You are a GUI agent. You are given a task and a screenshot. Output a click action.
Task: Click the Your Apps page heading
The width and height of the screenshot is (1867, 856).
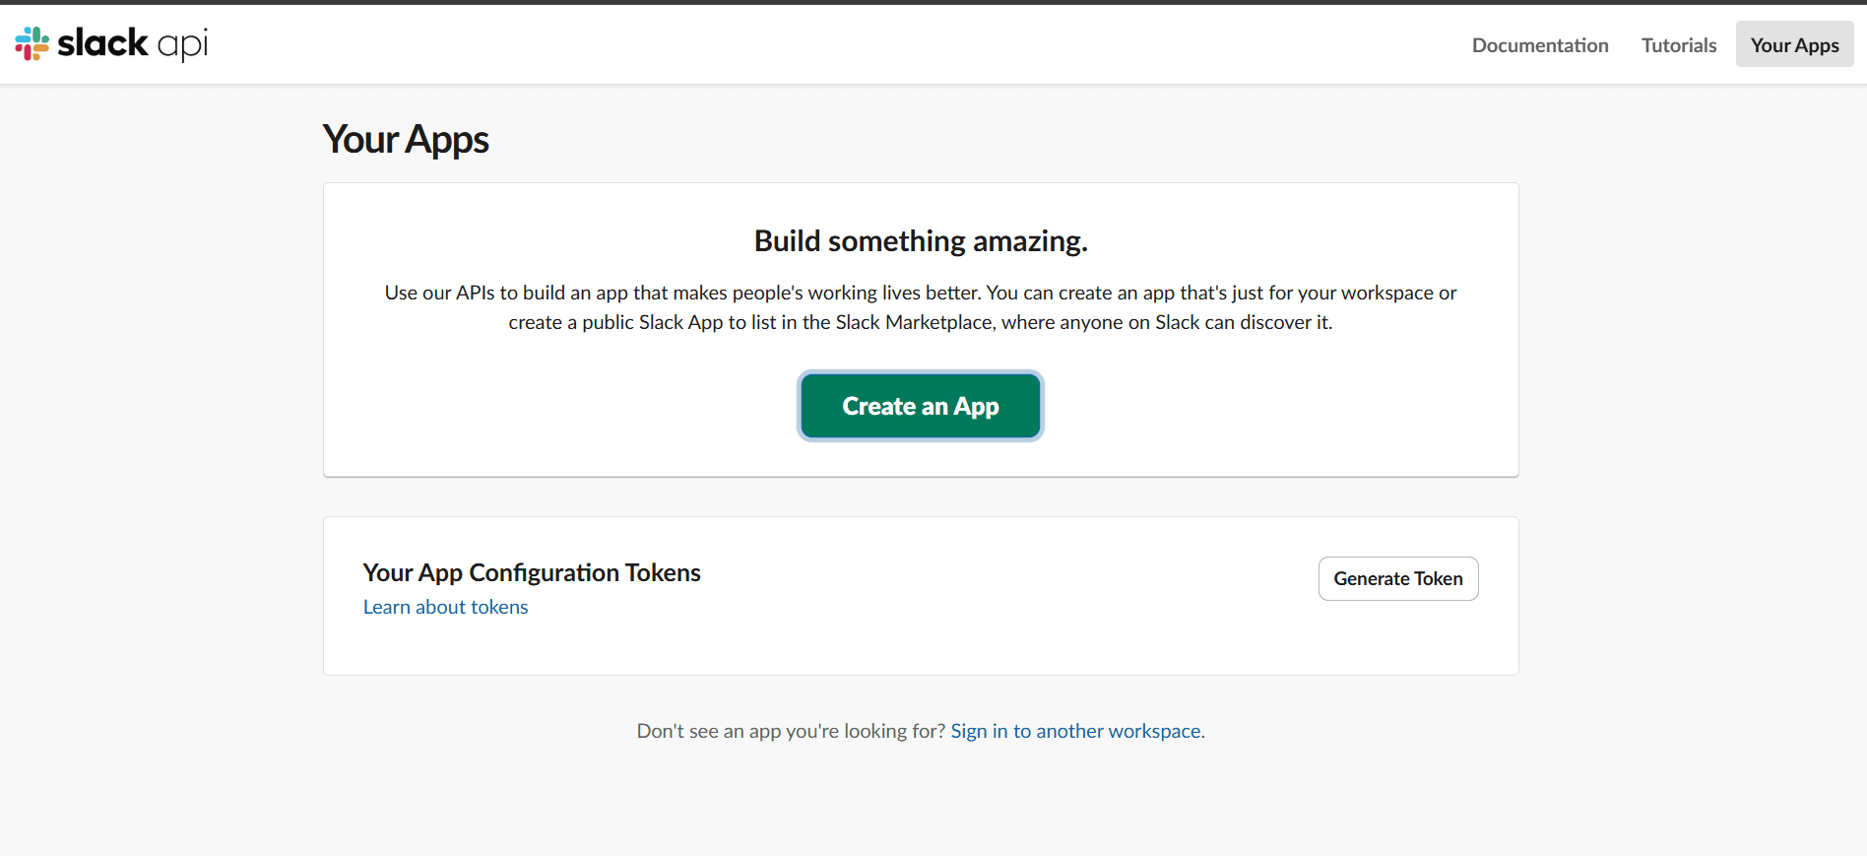[406, 140]
